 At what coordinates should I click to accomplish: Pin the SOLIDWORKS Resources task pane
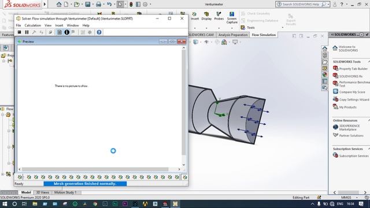367,35
